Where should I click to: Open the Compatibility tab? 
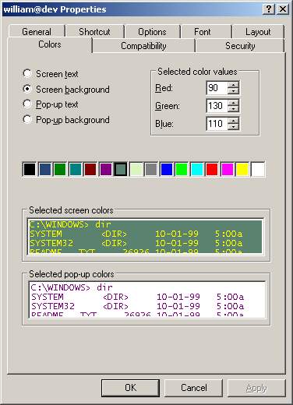tap(143, 46)
